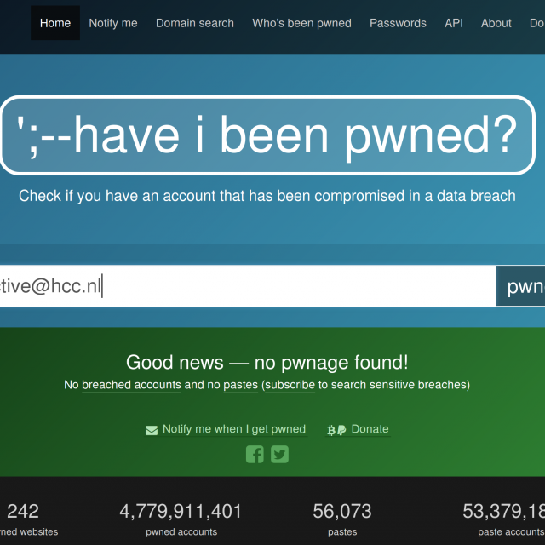The image size is (545, 545).
Task: Open Domain search in navigation
Action: tap(195, 23)
